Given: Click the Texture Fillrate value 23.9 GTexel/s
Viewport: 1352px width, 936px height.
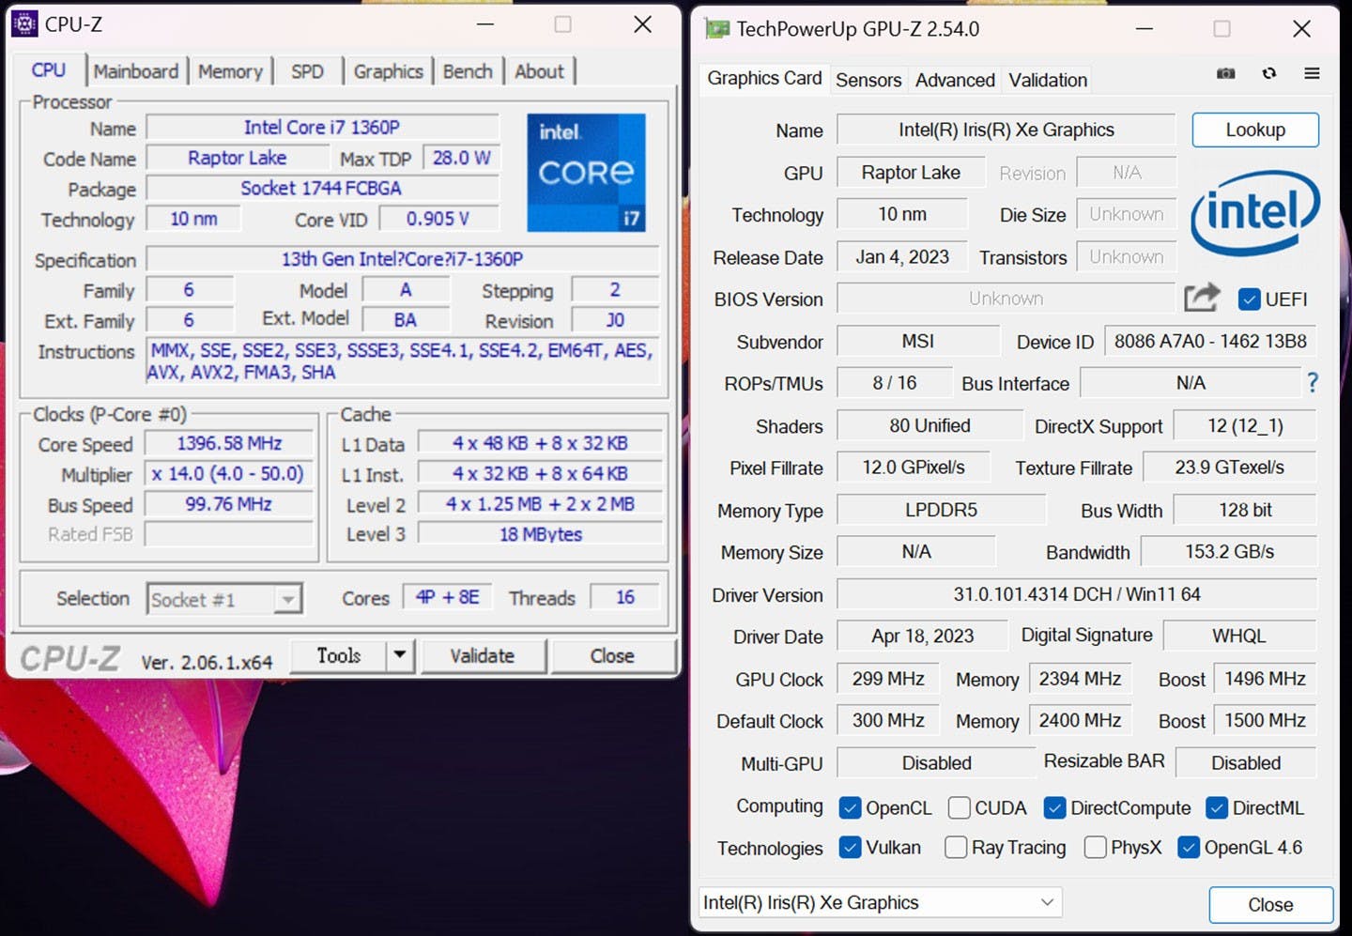Looking at the screenshot, I should tap(1229, 467).
